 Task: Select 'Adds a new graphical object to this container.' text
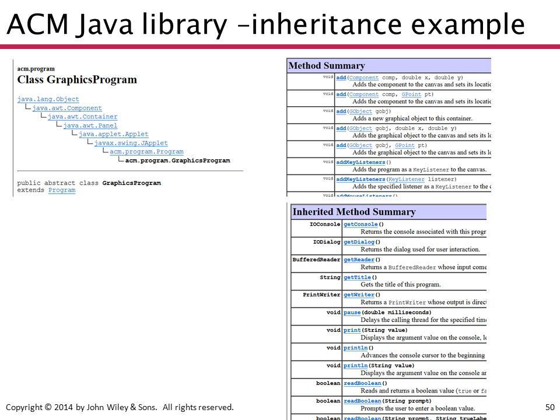point(412,118)
